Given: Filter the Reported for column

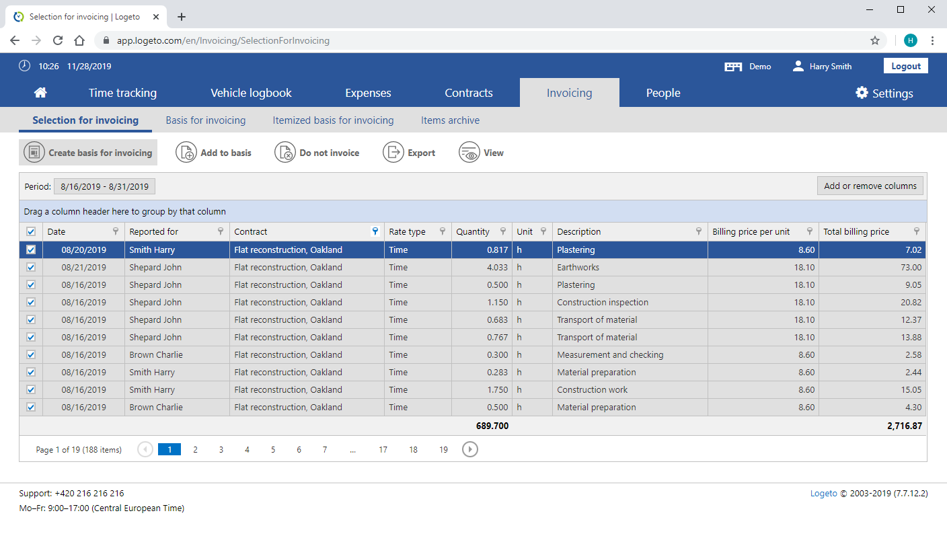Looking at the screenshot, I should [x=221, y=231].
